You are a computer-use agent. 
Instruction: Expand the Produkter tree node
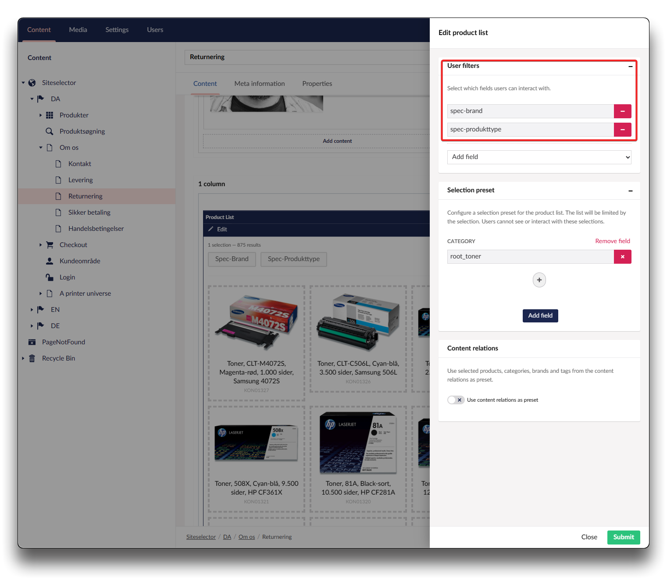tap(40, 115)
